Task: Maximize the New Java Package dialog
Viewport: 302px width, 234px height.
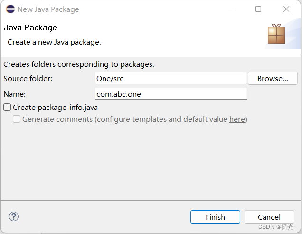Action: [258, 9]
